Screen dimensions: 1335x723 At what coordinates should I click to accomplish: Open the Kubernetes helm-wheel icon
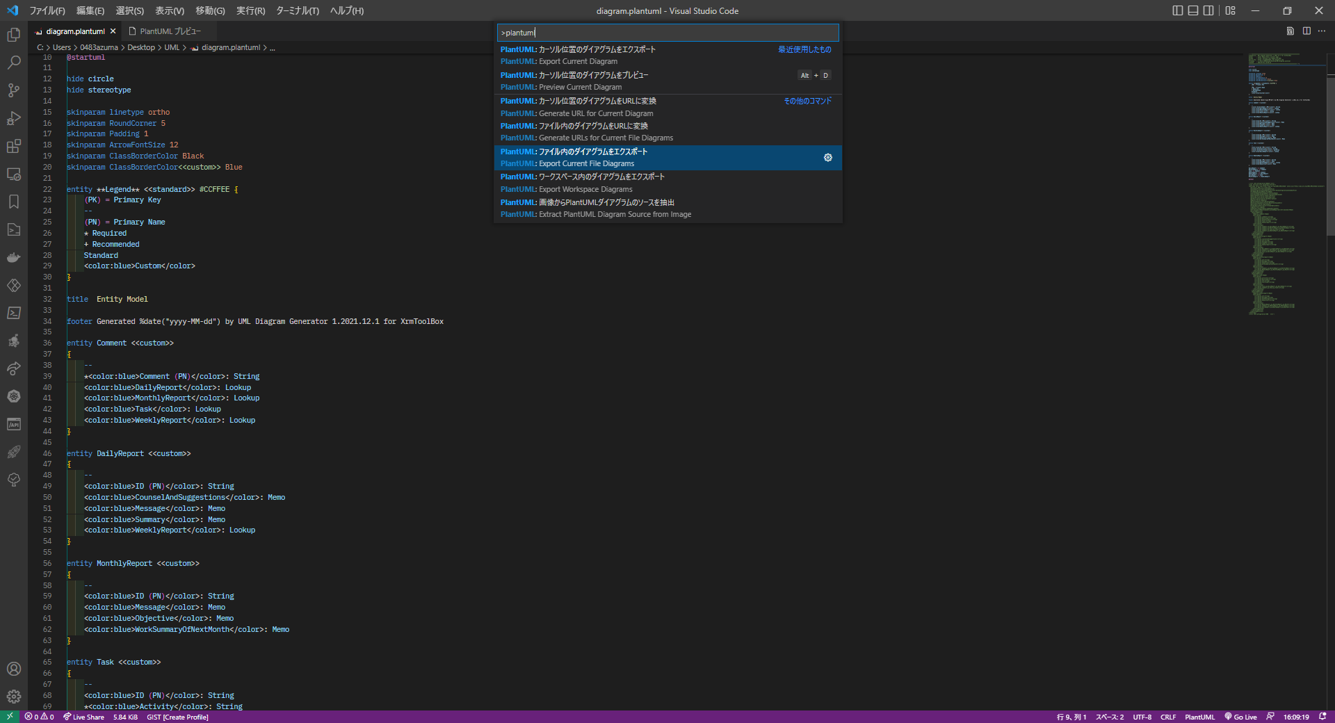tap(13, 396)
